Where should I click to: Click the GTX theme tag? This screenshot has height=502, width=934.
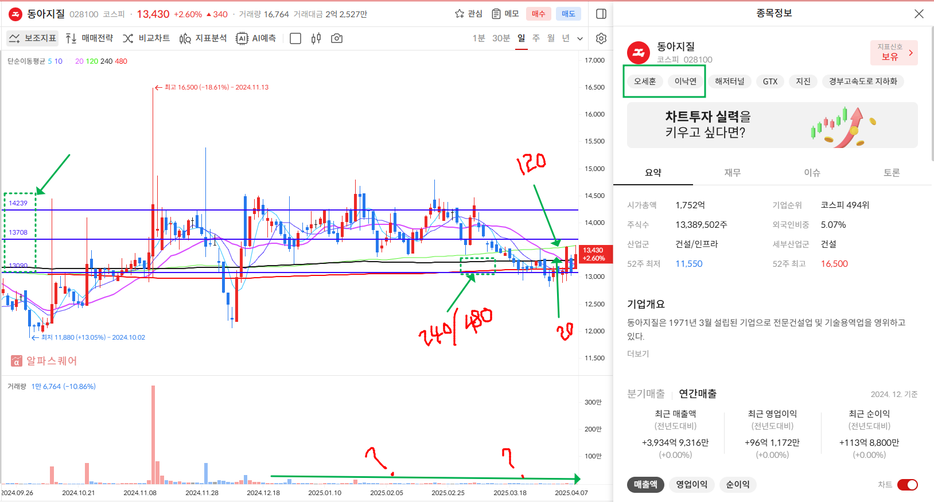point(770,81)
